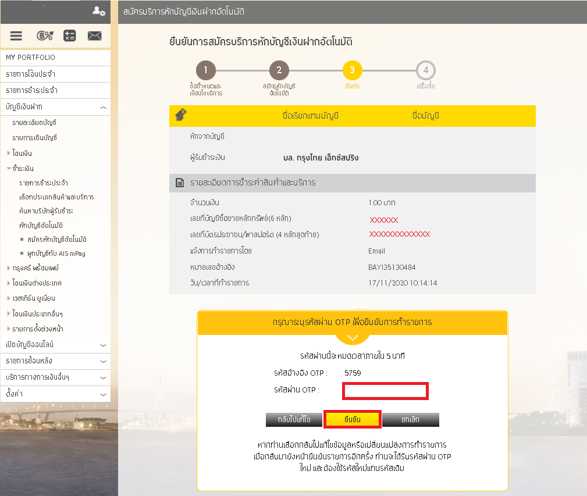Collapse the บัญชีเงินฝาก section
587x496 pixels.
point(55,107)
